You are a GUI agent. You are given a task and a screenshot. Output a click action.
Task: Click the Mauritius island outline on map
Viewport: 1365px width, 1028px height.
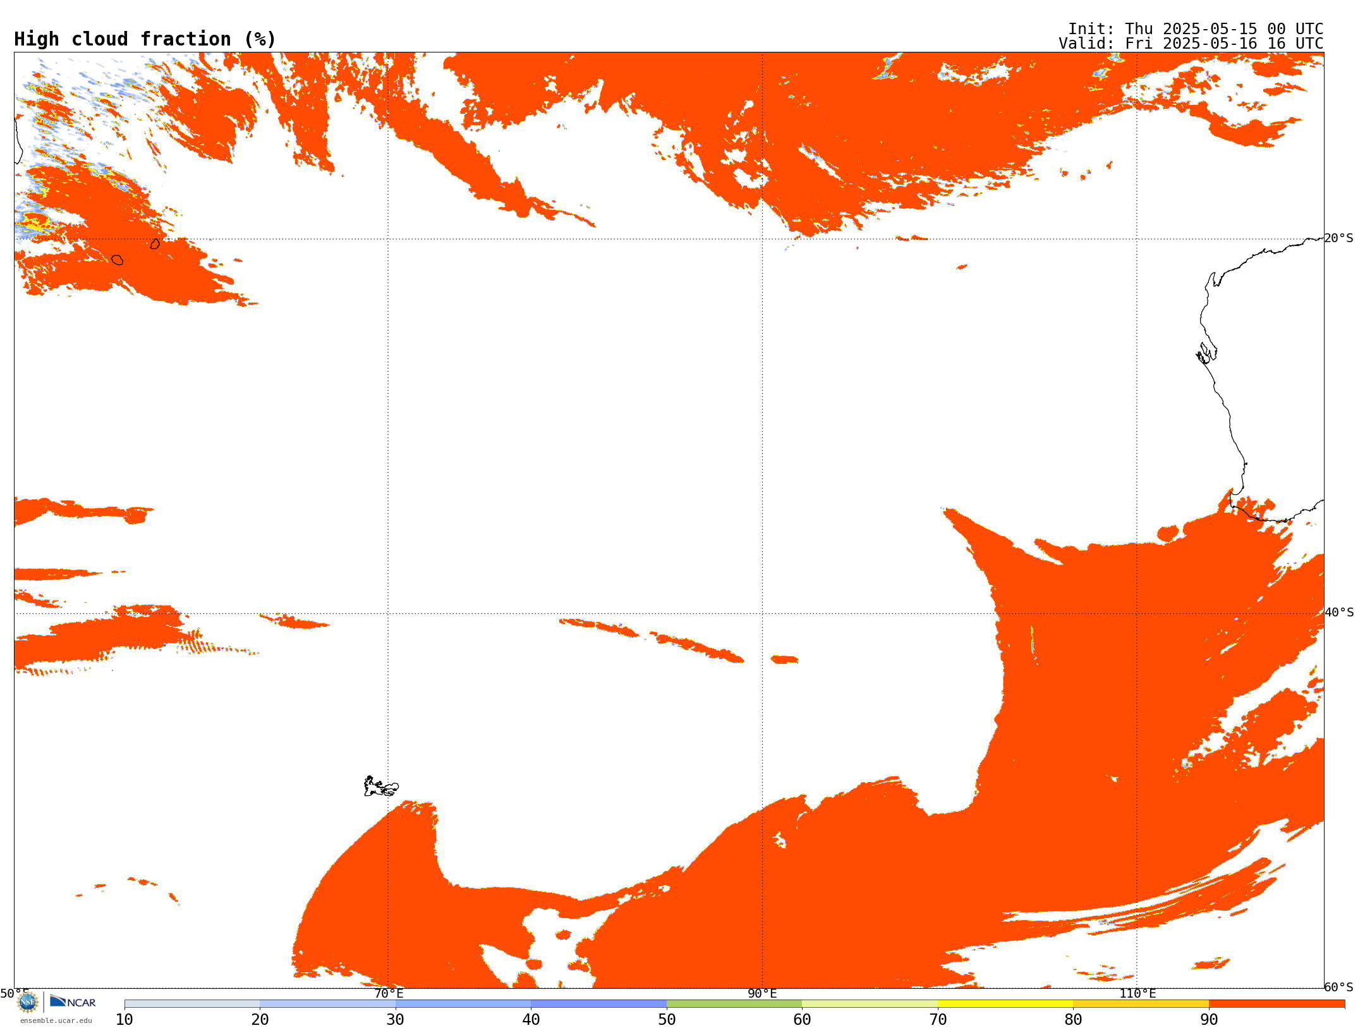[155, 243]
